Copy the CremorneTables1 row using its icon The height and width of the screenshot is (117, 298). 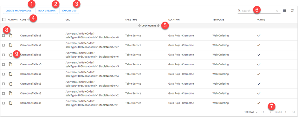pos(11,103)
